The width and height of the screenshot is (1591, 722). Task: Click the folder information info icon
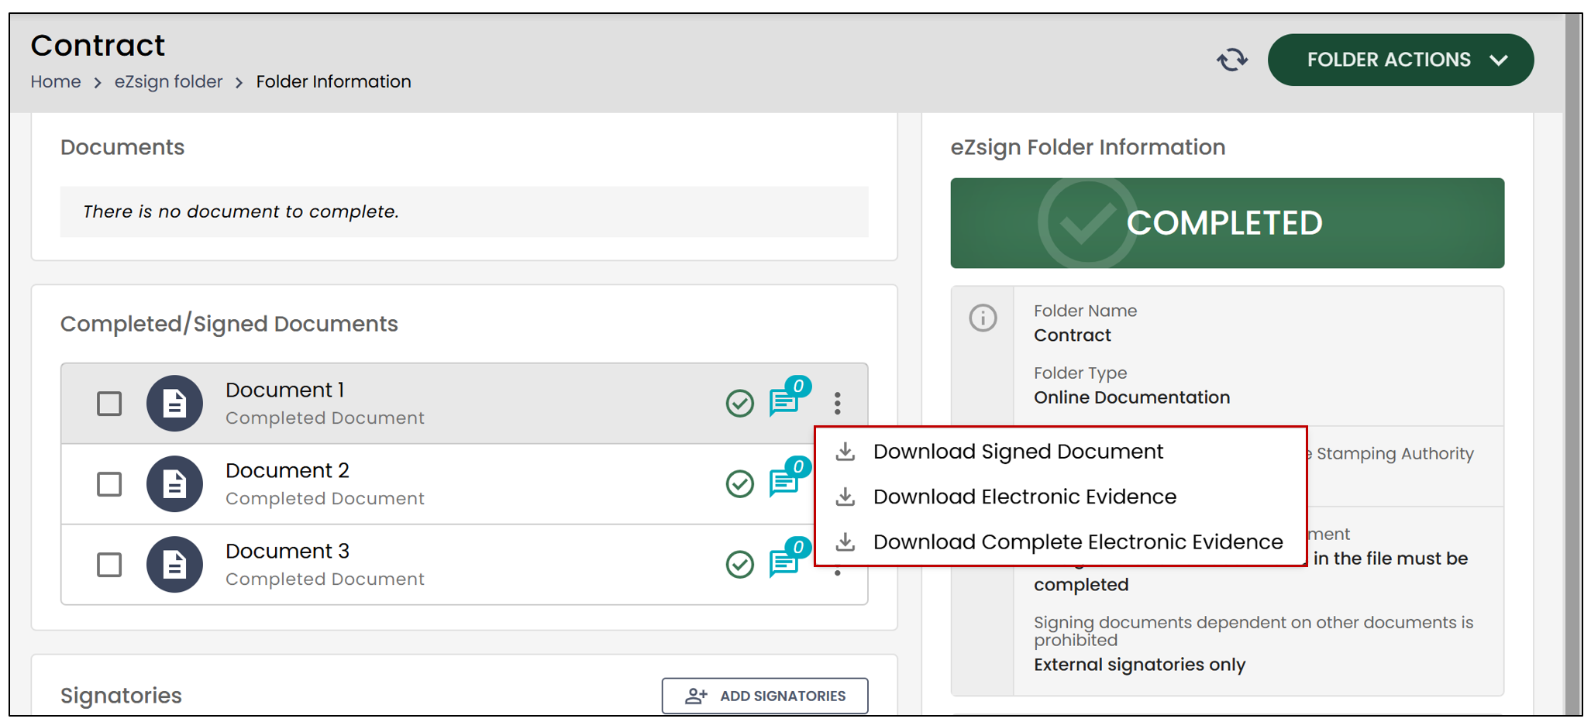pyautogui.click(x=983, y=318)
